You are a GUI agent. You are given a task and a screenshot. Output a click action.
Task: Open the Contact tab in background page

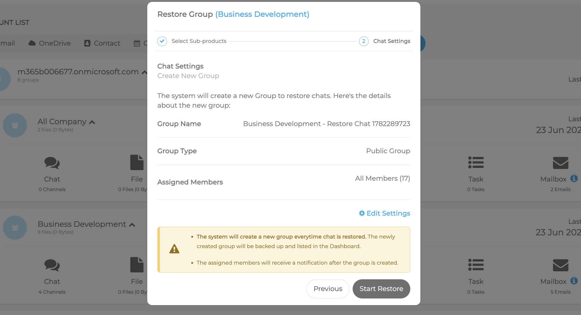(x=102, y=43)
